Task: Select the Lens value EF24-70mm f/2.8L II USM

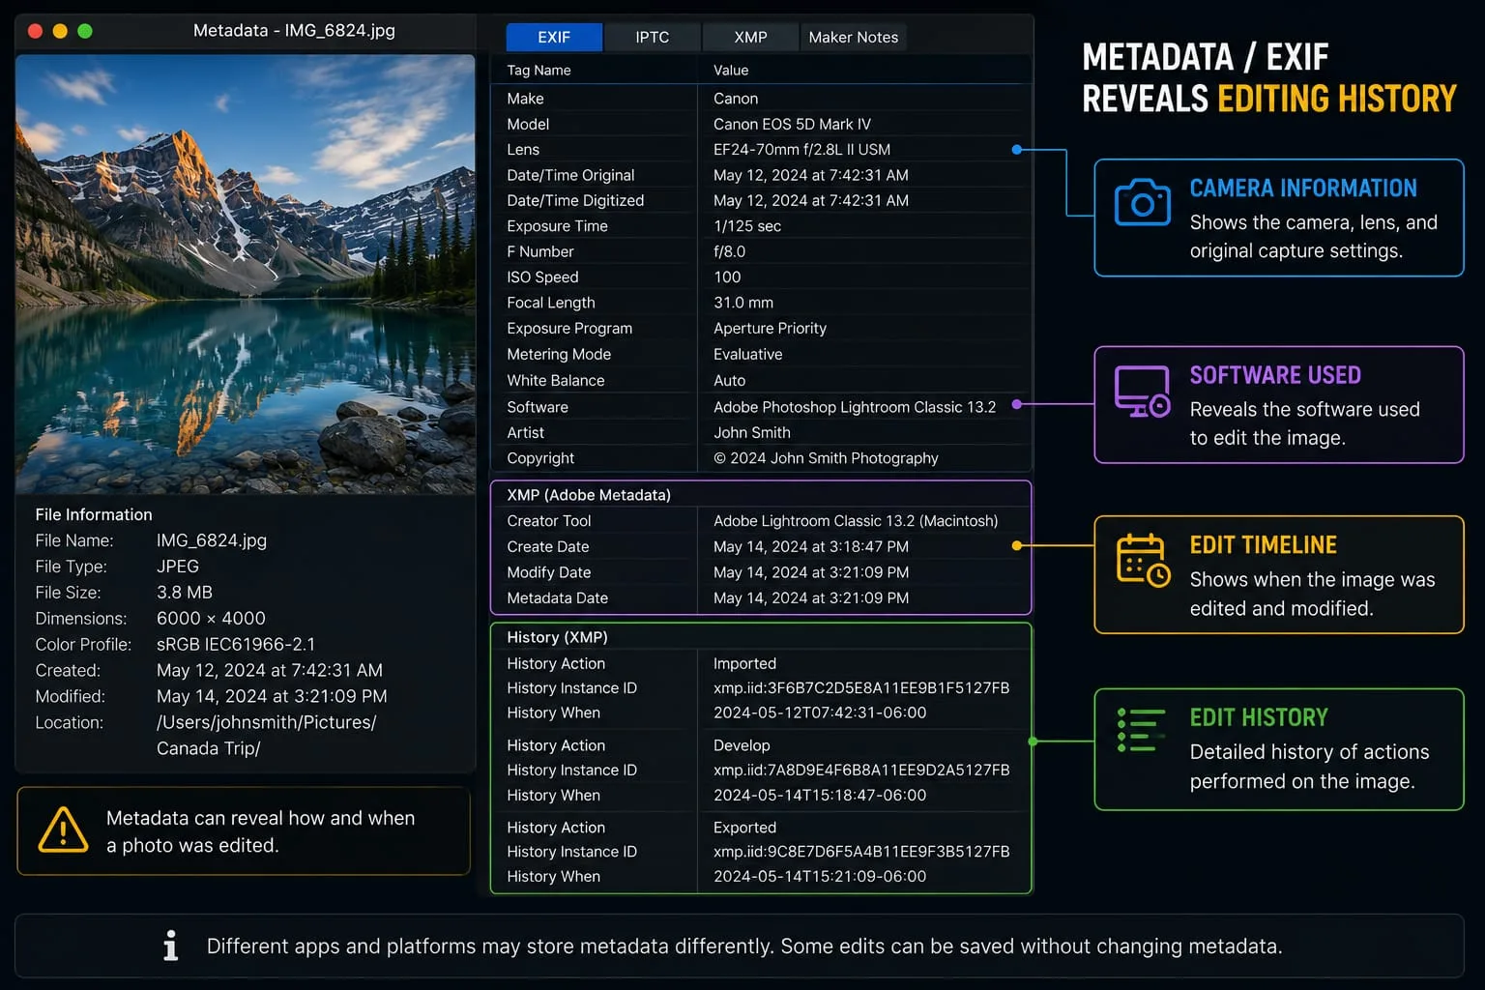Action: pos(801,150)
